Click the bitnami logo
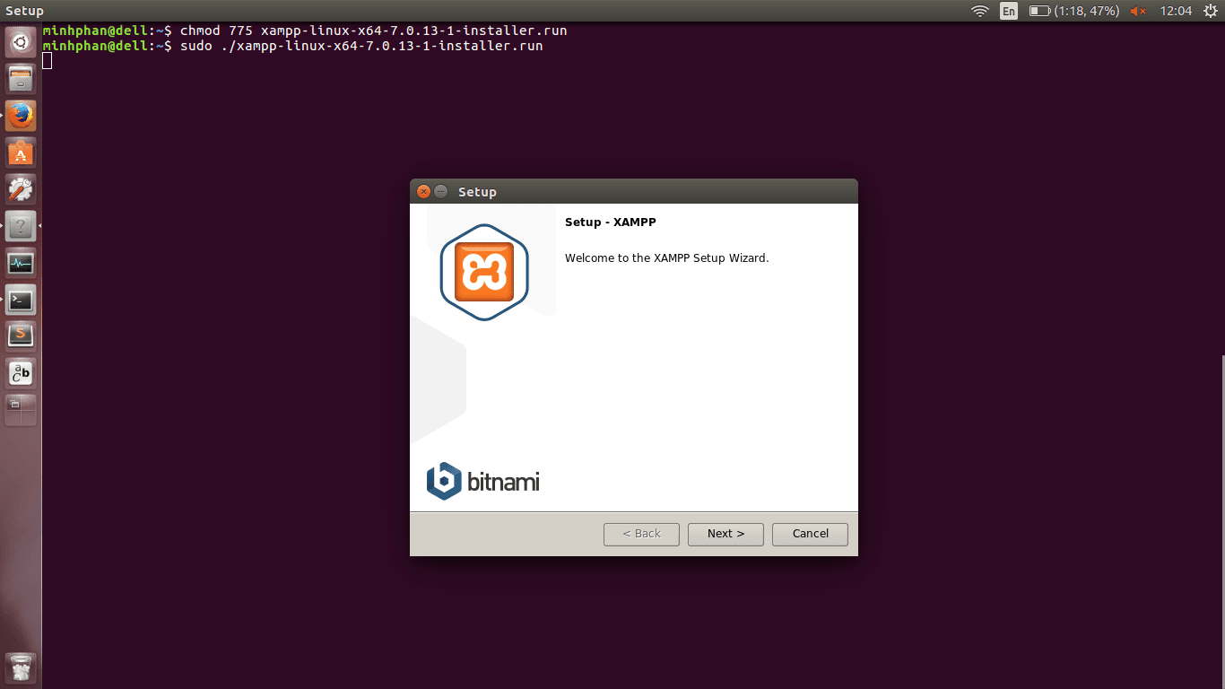Viewport: 1225px width, 689px height. click(x=482, y=481)
